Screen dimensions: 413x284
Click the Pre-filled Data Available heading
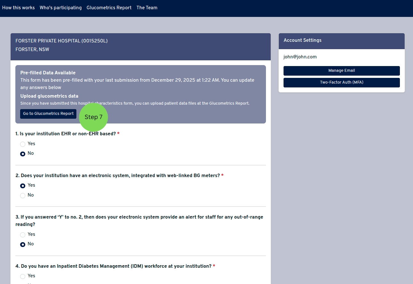point(48,73)
